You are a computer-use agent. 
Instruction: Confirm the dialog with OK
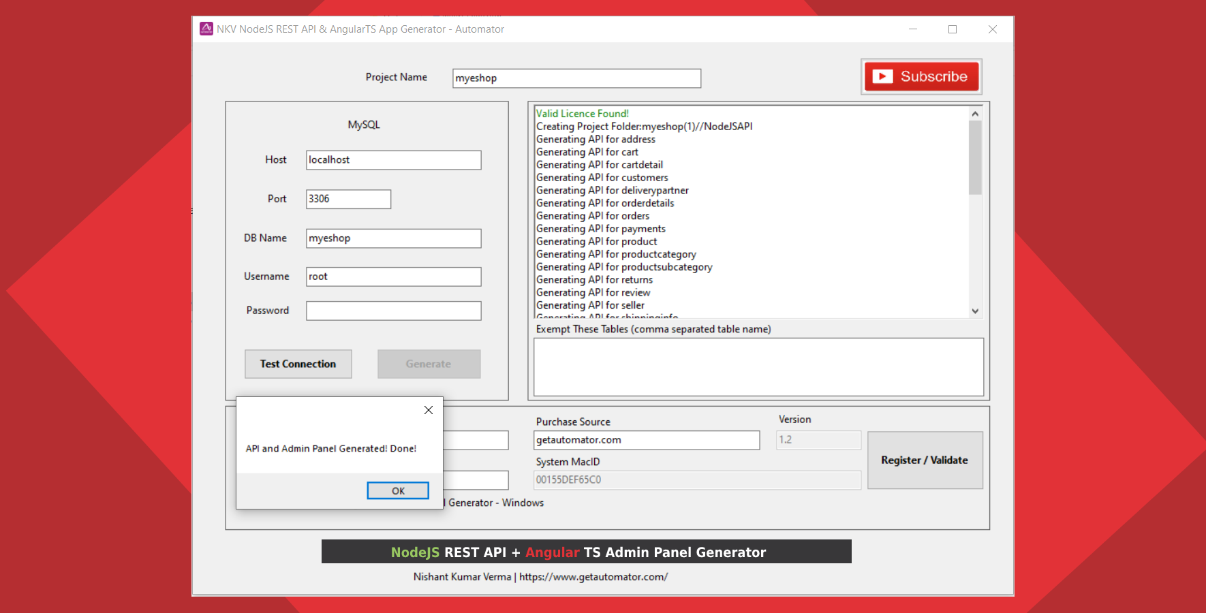398,490
